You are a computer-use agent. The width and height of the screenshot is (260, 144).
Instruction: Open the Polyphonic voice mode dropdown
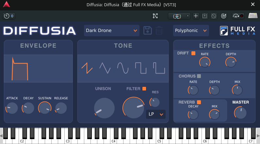191,30
